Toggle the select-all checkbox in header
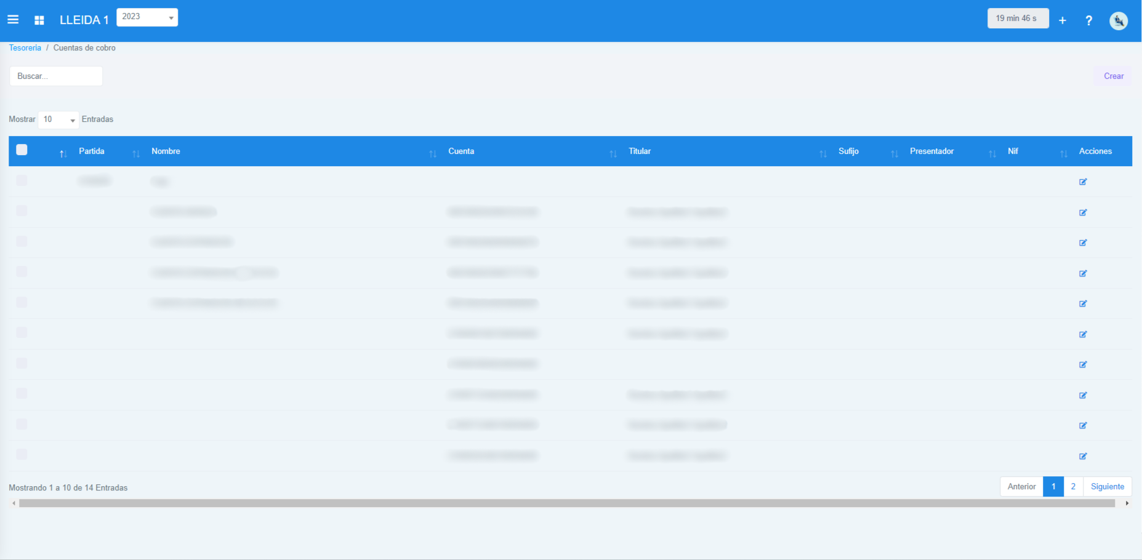The width and height of the screenshot is (1142, 560). pyautogui.click(x=22, y=150)
